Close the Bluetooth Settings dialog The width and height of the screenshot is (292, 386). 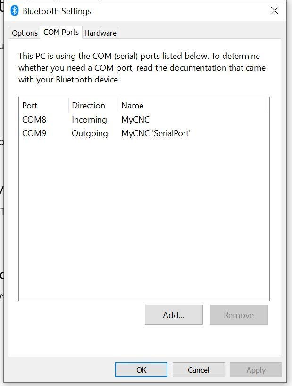pos(275,10)
